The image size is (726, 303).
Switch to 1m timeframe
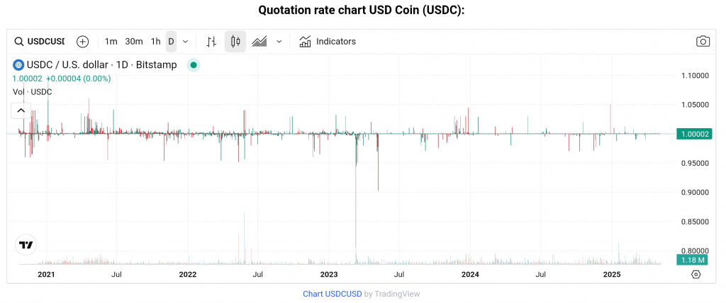point(111,42)
